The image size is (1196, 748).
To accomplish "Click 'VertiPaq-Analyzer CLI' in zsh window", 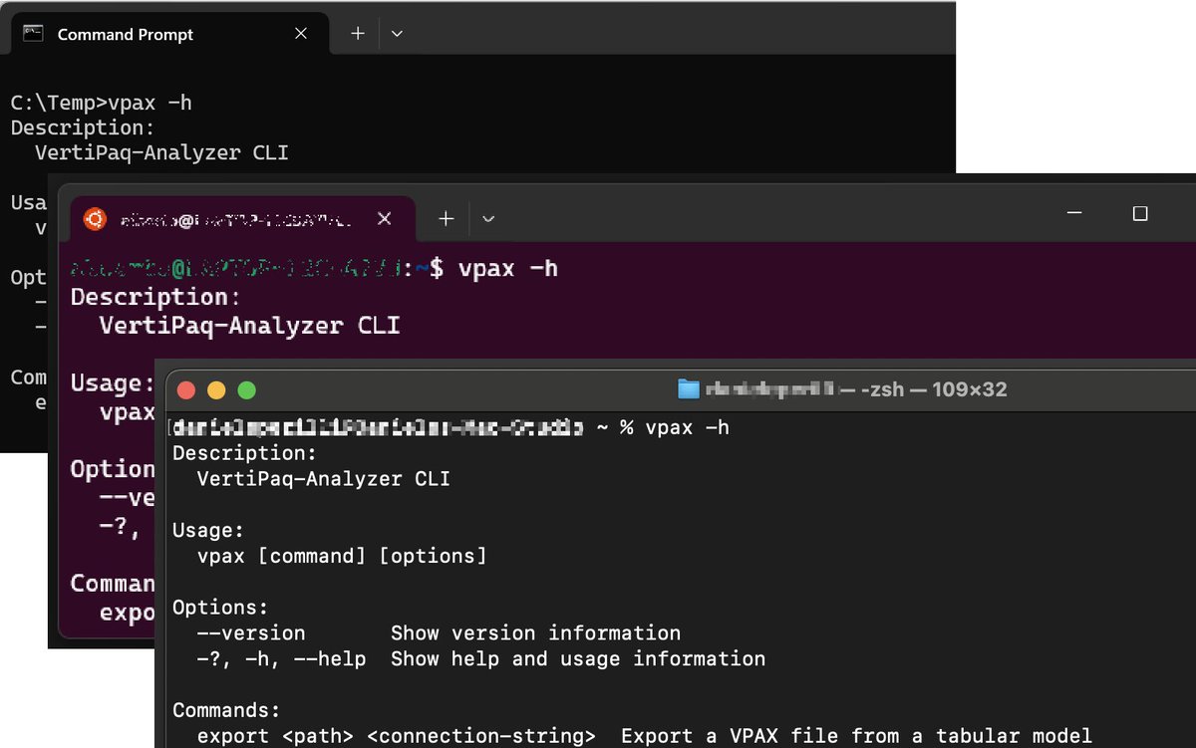I will tap(324, 479).
